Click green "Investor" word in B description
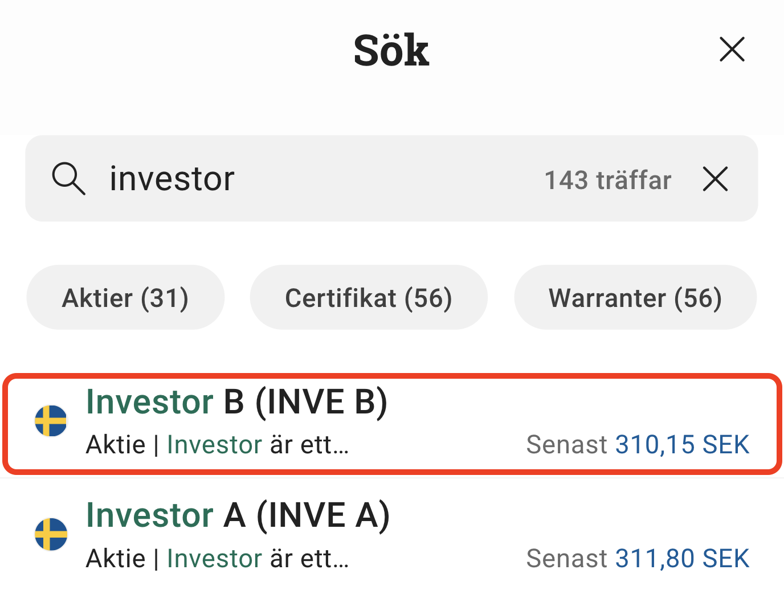The height and width of the screenshot is (590, 784). 215,445
